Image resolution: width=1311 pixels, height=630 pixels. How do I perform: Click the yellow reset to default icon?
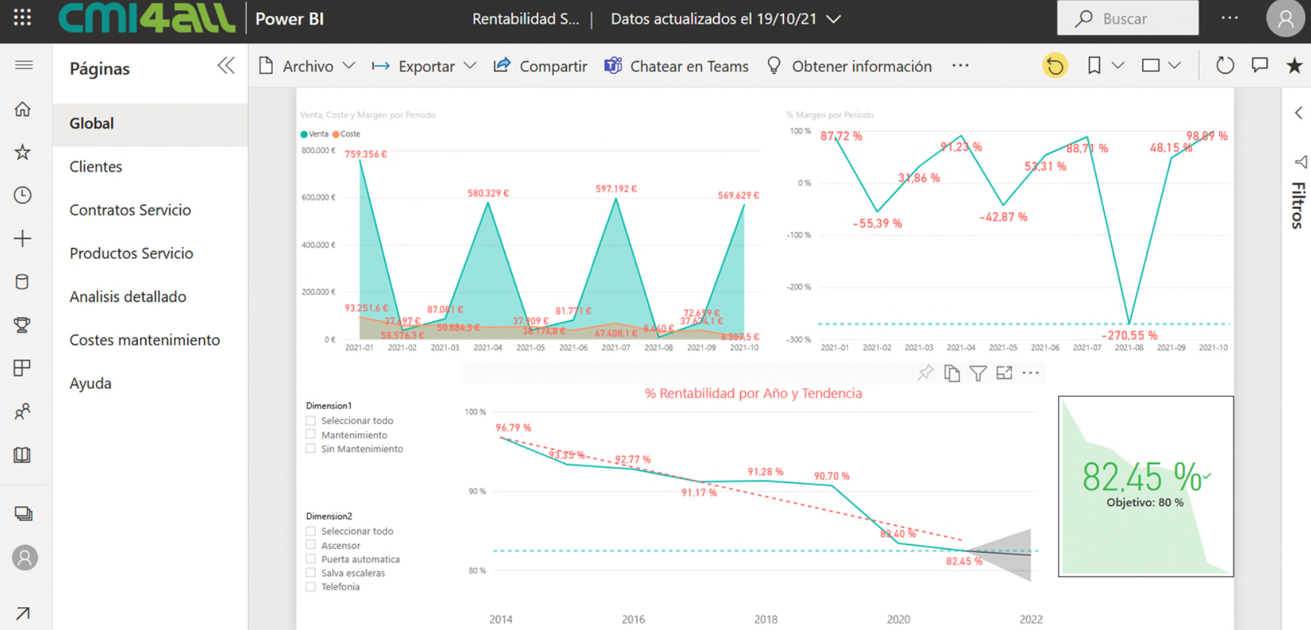point(1055,66)
